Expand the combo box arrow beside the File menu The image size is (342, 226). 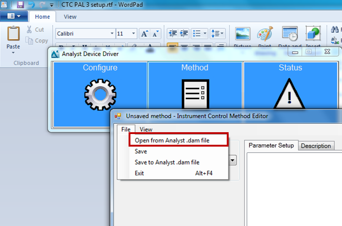click(x=232, y=160)
